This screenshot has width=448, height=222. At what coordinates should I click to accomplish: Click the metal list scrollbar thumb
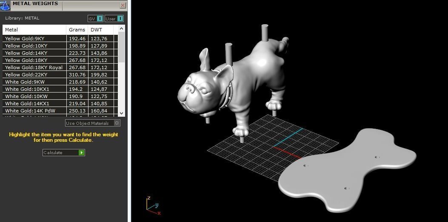(x=121, y=47)
